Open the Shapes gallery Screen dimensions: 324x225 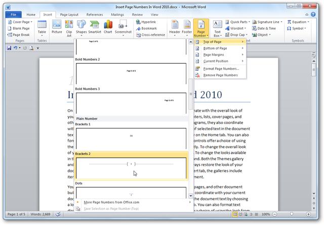click(81, 28)
